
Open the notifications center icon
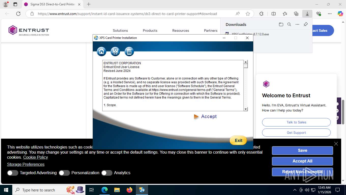(338, 190)
